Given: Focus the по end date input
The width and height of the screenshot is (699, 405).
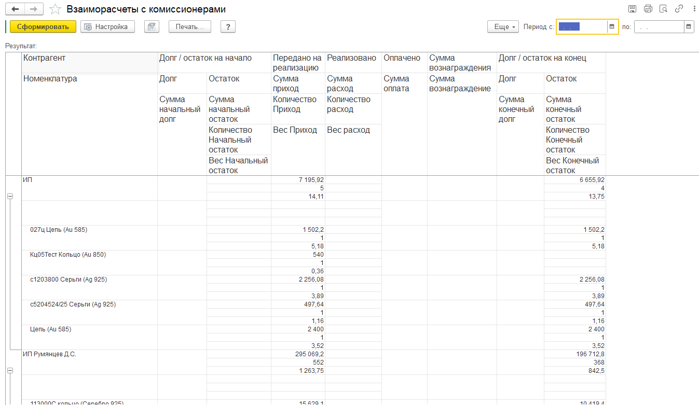Looking at the screenshot, I should tap(659, 27).
